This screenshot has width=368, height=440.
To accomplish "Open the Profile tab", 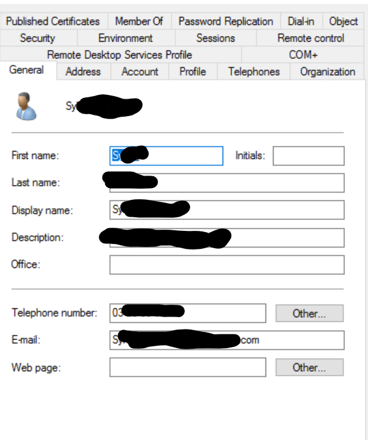I will [193, 71].
